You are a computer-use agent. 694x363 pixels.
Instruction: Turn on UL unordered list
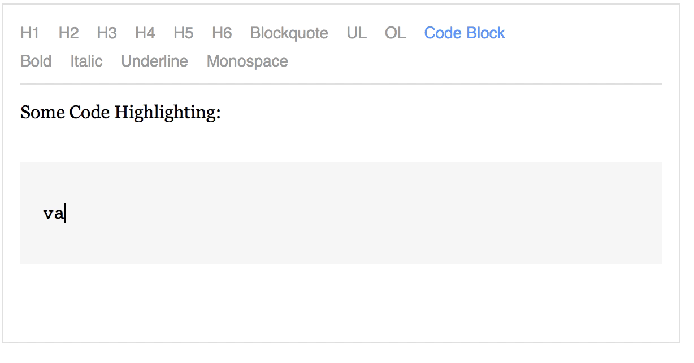tap(357, 33)
